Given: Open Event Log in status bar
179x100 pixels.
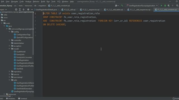Looking at the screenshot, I should pyautogui.click(x=176, y=99).
